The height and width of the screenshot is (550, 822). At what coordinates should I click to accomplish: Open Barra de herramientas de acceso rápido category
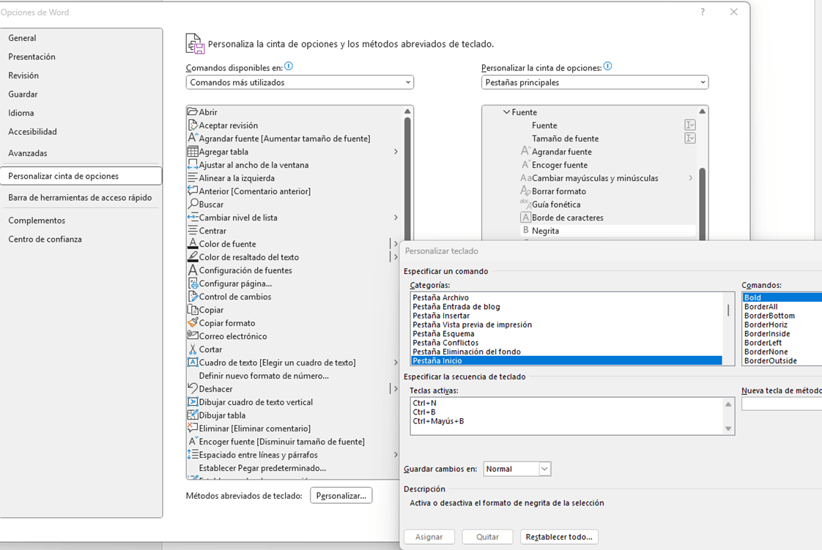[81, 198]
